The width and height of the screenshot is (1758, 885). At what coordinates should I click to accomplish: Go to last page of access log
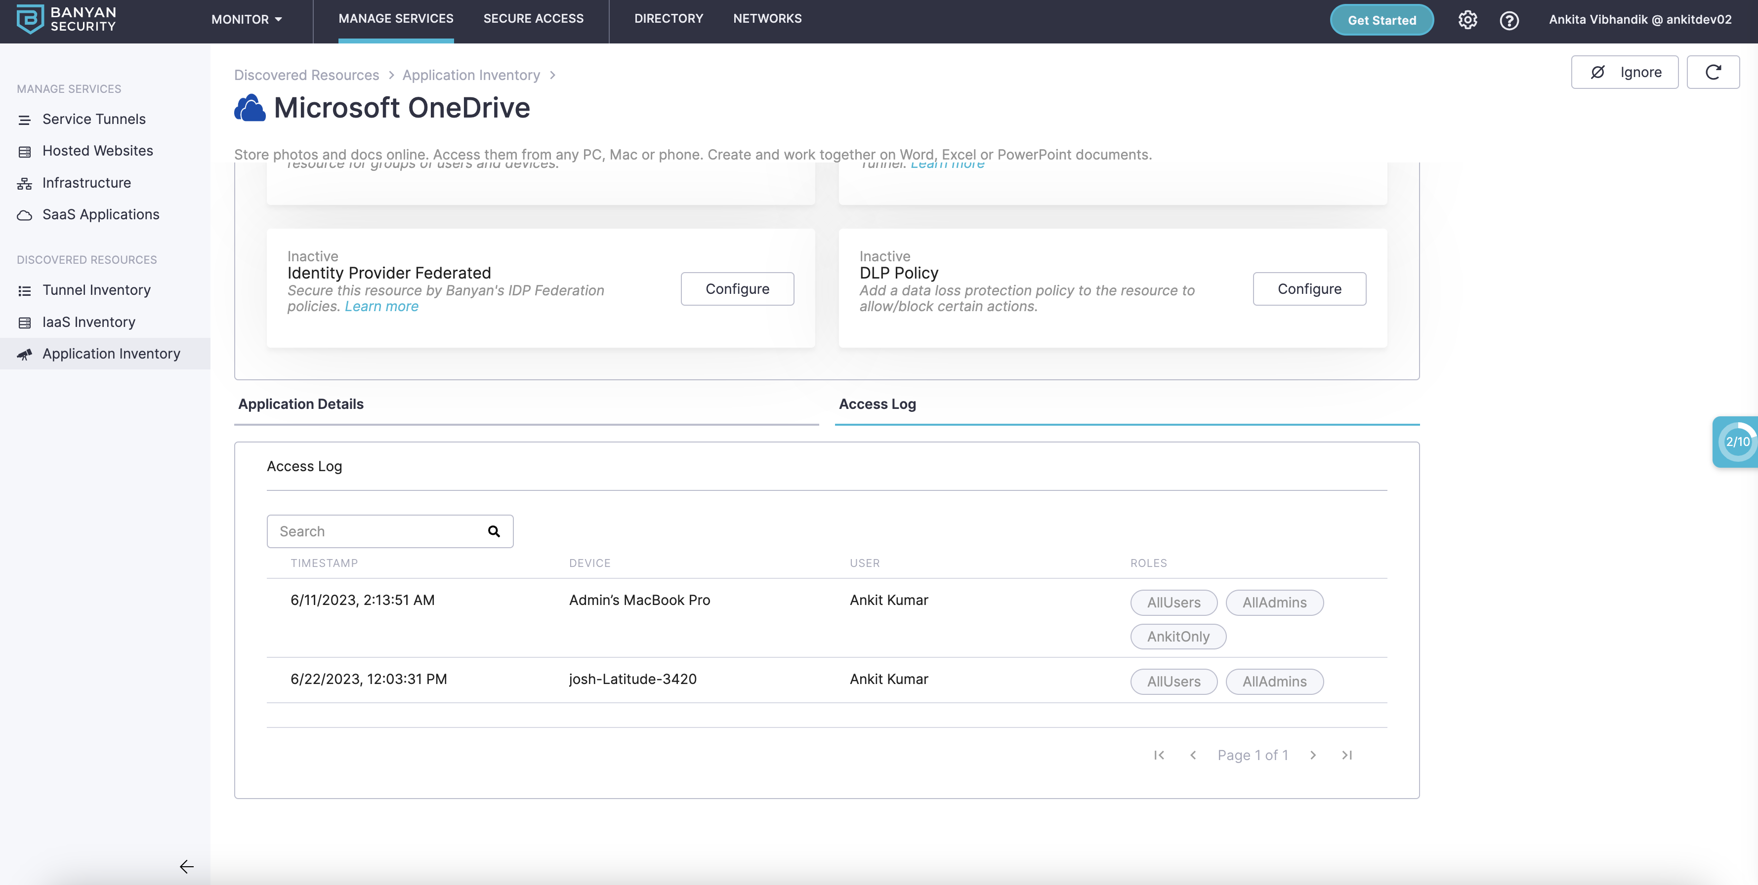coord(1346,755)
